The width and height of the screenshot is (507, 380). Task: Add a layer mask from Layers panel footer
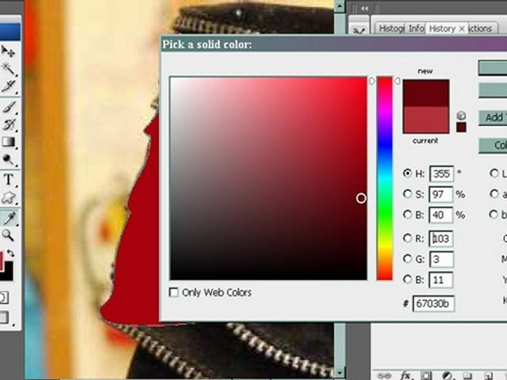[x=426, y=375]
